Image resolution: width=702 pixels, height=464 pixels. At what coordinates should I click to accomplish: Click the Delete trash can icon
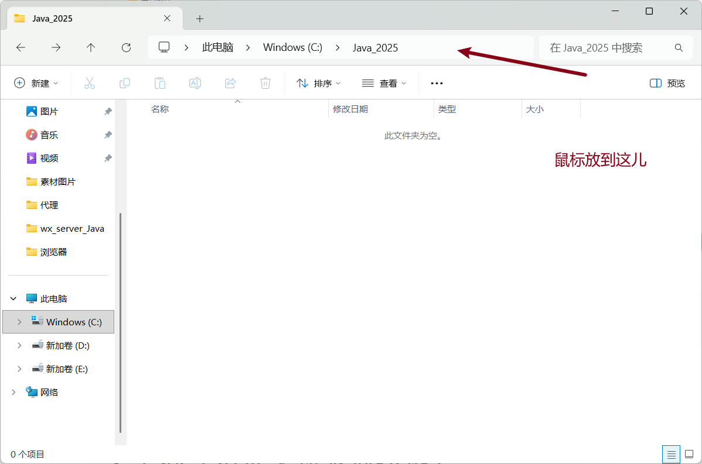pyautogui.click(x=265, y=83)
